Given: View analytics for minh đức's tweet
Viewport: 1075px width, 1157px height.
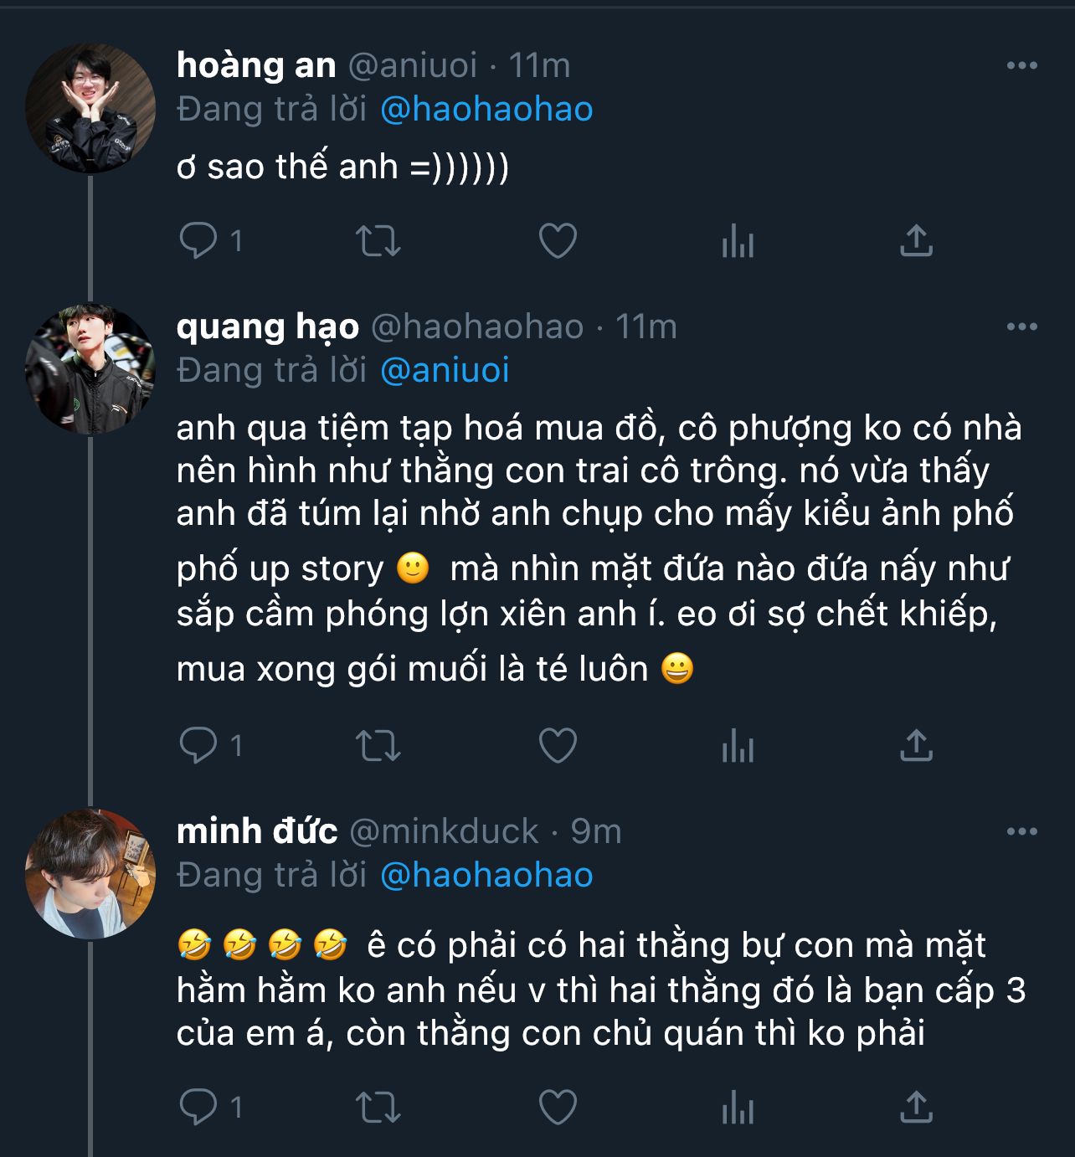Looking at the screenshot, I should pyautogui.click(x=738, y=1108).
